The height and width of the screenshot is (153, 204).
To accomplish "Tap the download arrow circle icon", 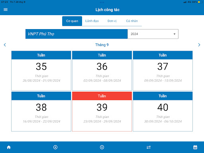I will [55, 147].
